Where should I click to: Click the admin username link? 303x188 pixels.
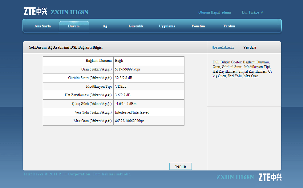226,12
